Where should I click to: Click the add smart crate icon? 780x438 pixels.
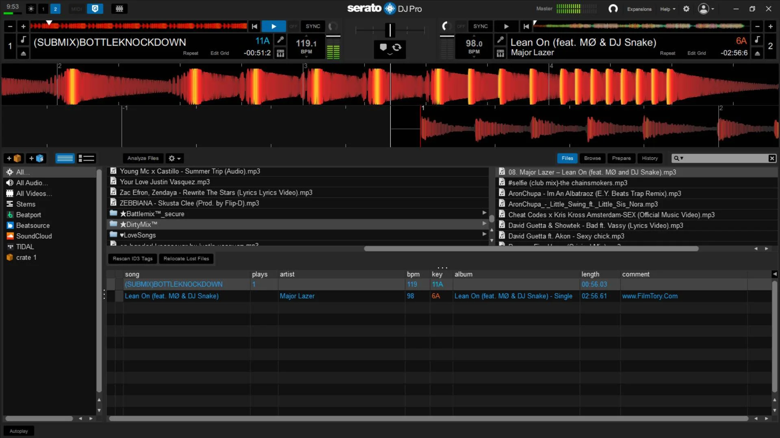36,158
